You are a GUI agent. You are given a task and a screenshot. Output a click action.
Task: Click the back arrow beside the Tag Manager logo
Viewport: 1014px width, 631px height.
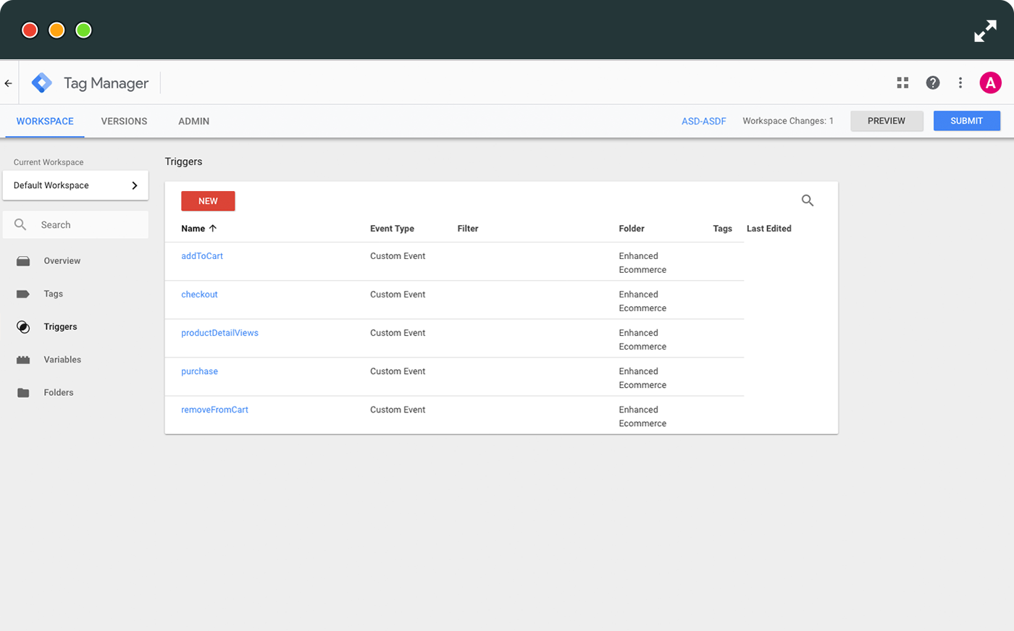click(8, 82)
